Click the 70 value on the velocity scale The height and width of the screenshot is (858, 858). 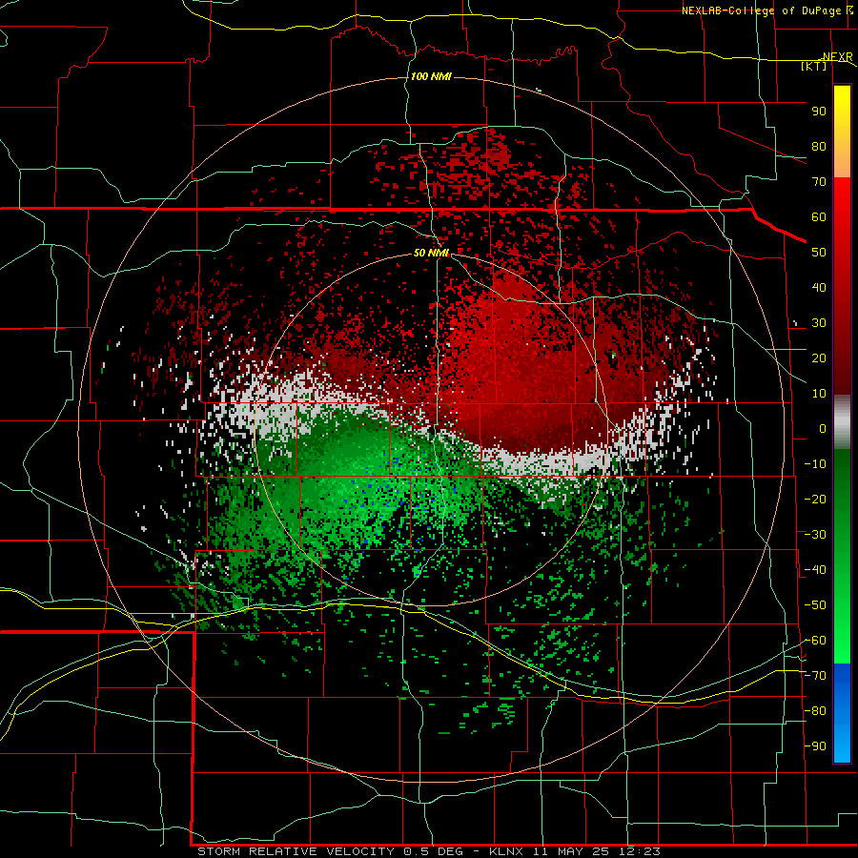tap(819, 182)
